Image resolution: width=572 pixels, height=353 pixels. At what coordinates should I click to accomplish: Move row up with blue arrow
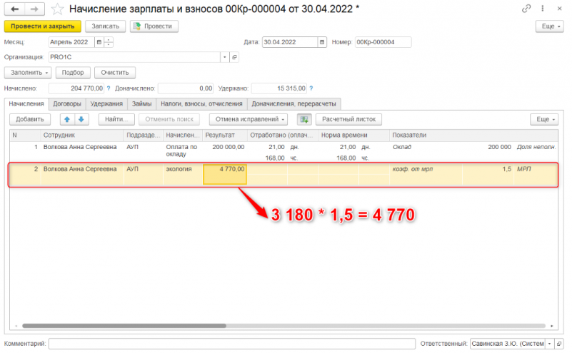[x=66, y=120]
